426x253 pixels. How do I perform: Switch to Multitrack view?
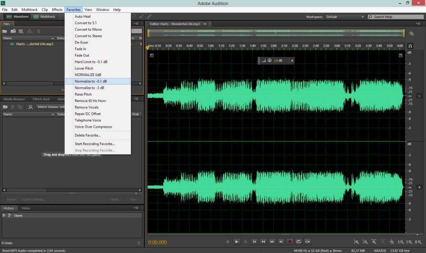coord(44,17)
